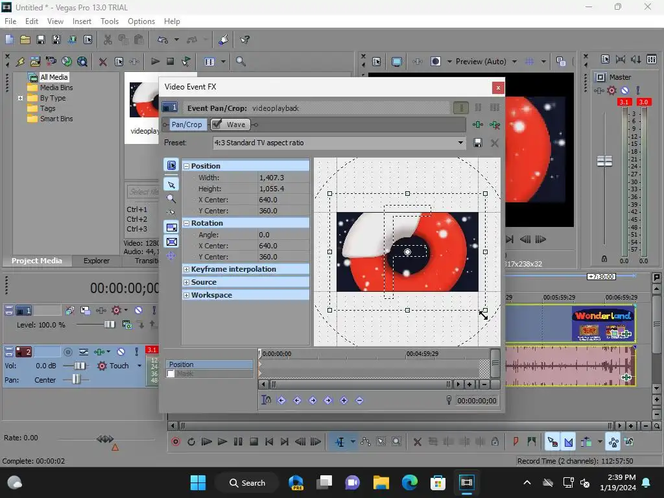This screenshot has width=664, height=498.
Task: Click the Width value field in Position
Action: tap(283, 178)
